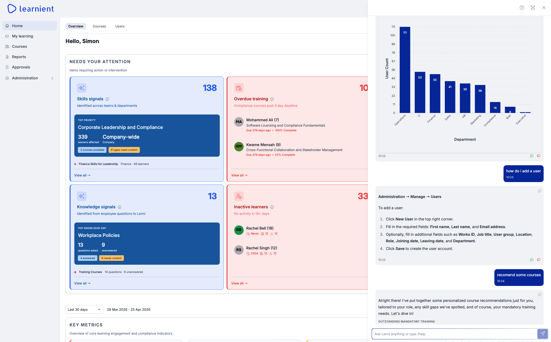Click the learnient logo
Image resolution: width=551 pixels, height=342 pixels.
[x=30, y=9]
